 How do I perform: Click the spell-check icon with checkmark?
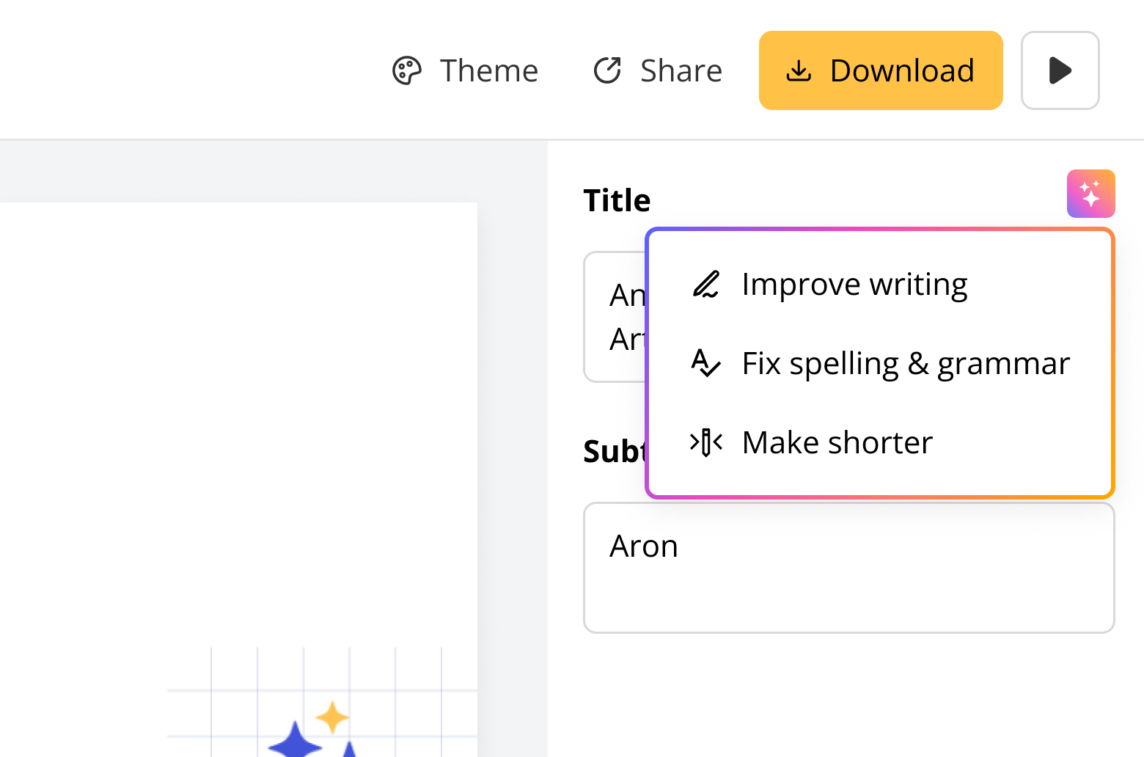706,363
